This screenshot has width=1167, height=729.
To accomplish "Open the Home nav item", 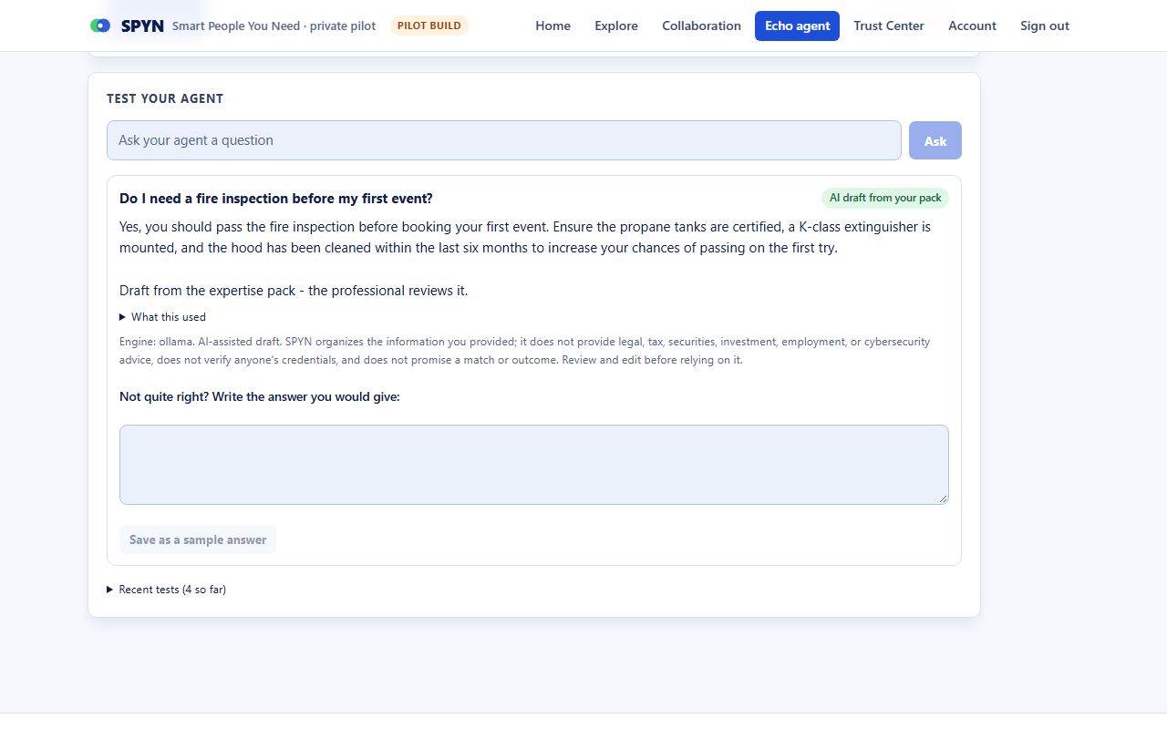I will [x=553, y=26].
